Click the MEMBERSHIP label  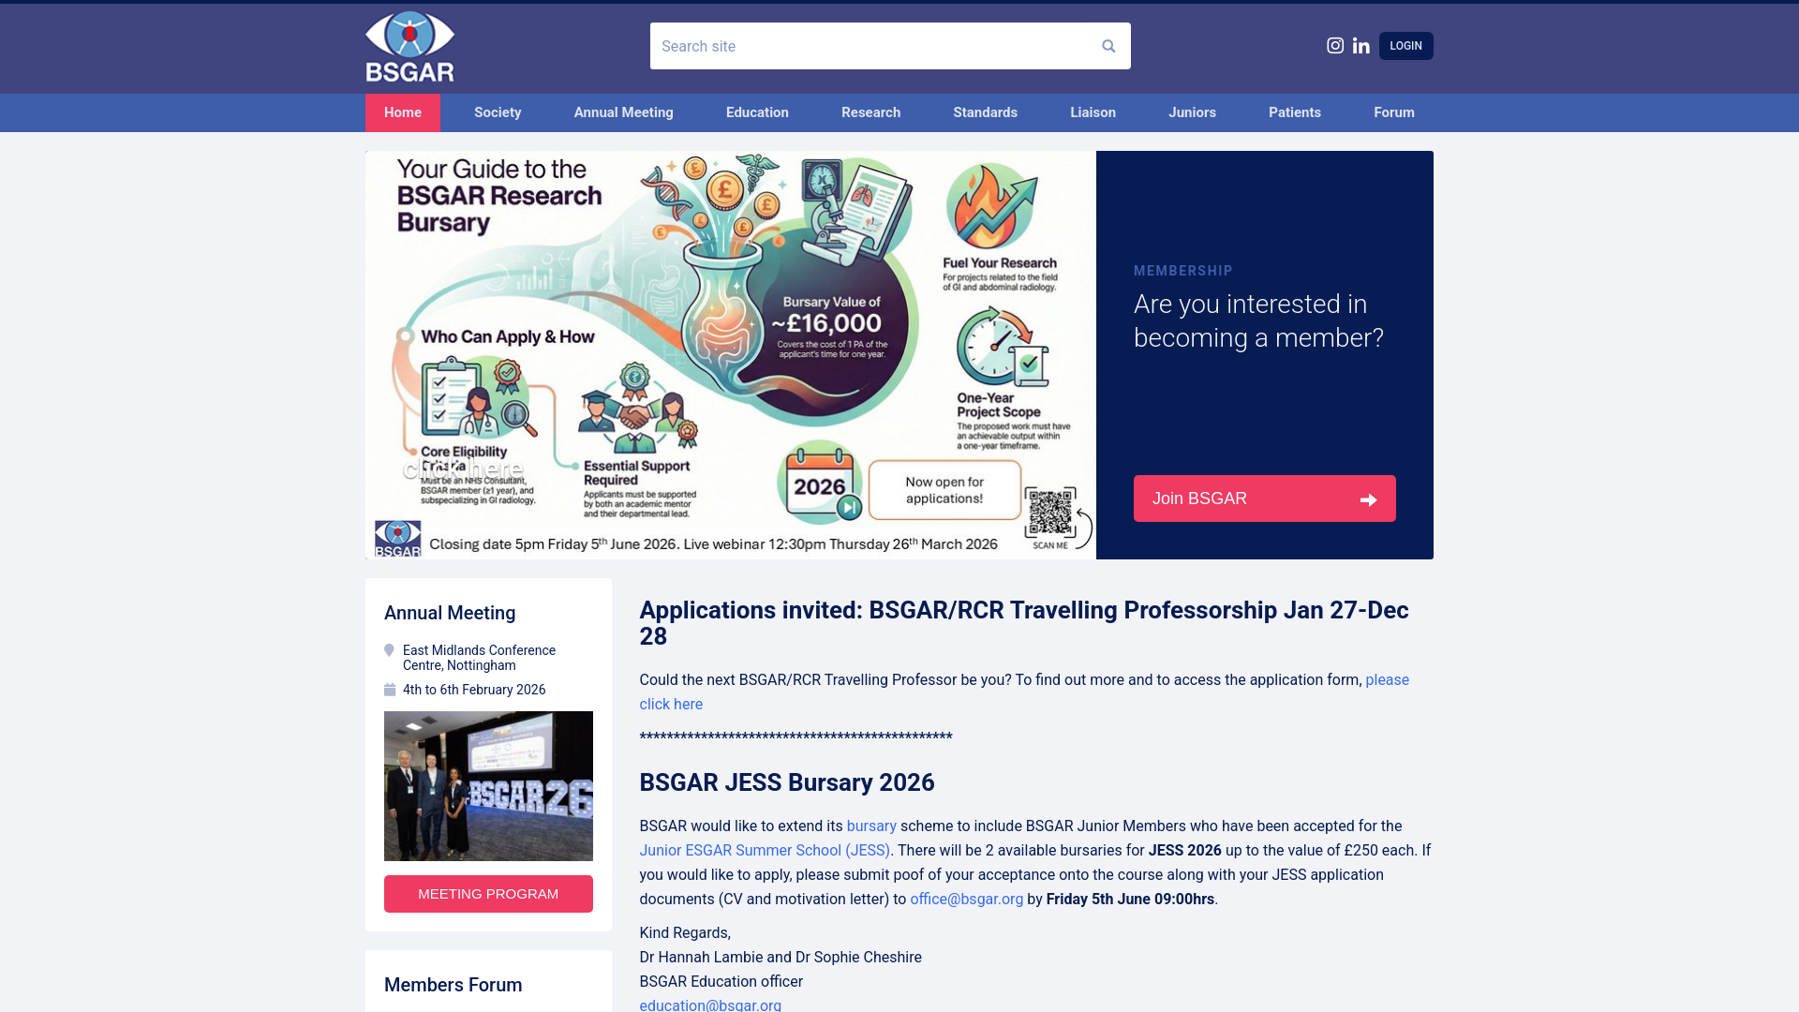[1183, 271]
